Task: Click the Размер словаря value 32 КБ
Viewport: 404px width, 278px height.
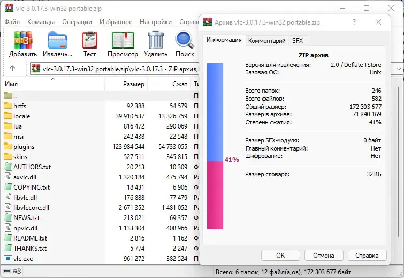Action: (x=373, y=174)
